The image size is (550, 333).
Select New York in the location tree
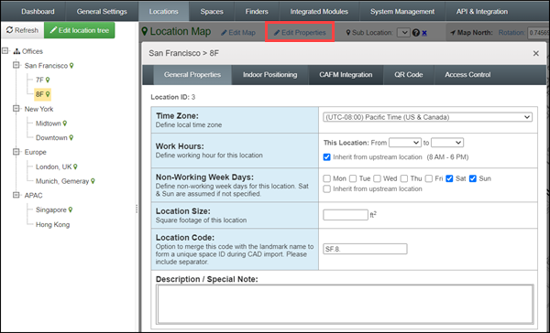click(x=38, y=109)
